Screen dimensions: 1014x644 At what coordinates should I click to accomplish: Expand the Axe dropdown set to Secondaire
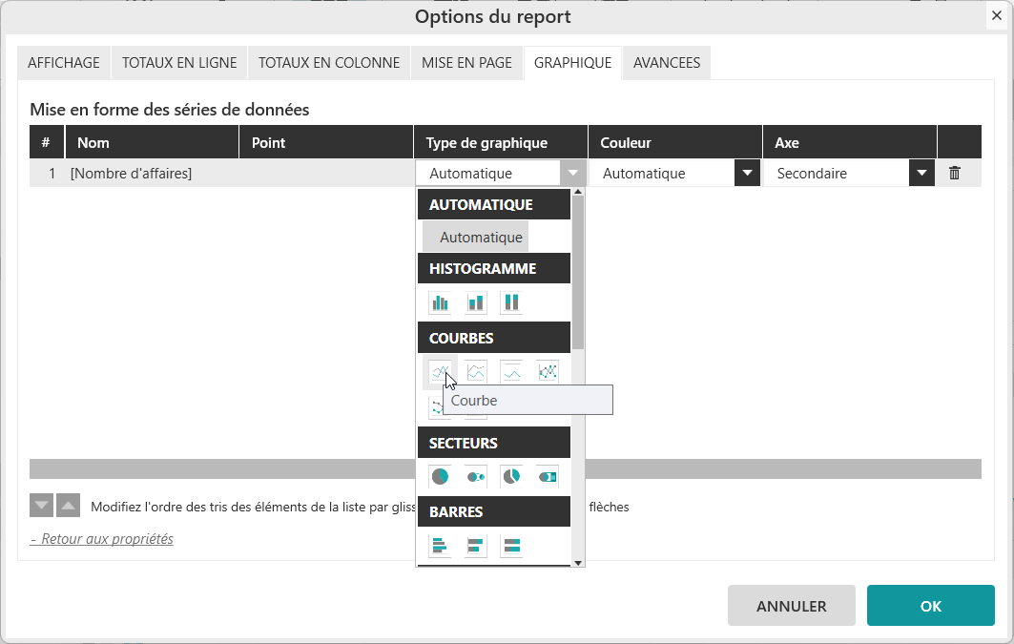921,174
